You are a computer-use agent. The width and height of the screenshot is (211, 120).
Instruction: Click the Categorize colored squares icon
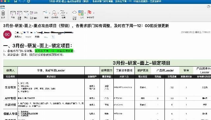tap(81, 13)
